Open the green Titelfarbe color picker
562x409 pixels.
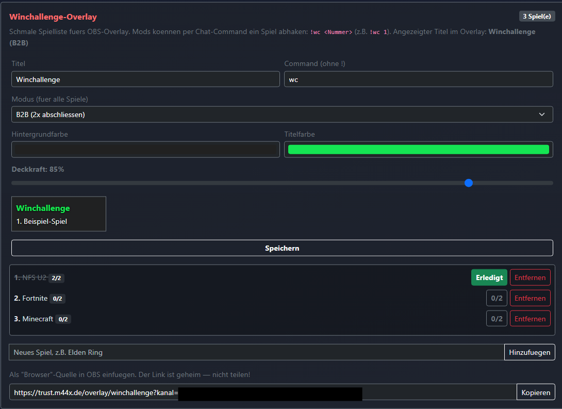tap(418, 150)
